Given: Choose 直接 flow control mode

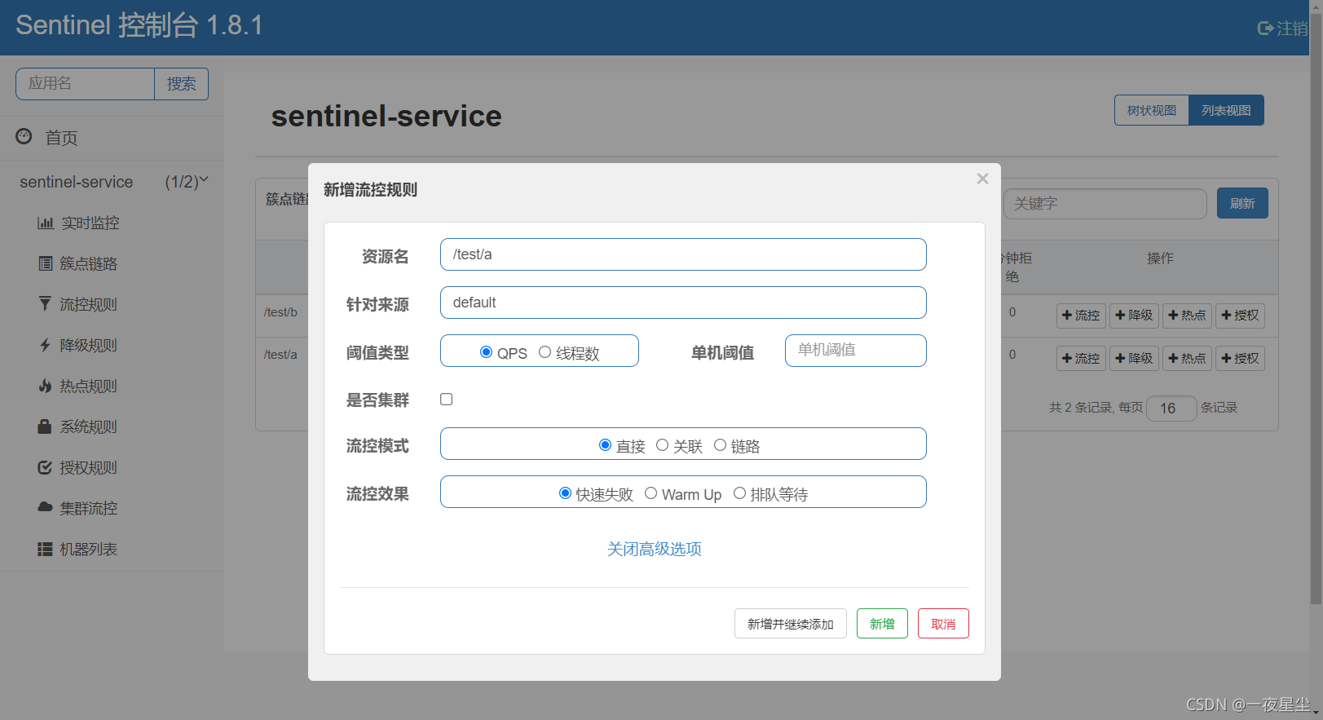Looking at the screenshot, I should pos(605,445).
